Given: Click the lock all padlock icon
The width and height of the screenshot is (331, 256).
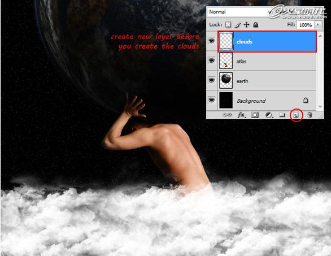Looking at the screenshot, I should coord(255,25).
